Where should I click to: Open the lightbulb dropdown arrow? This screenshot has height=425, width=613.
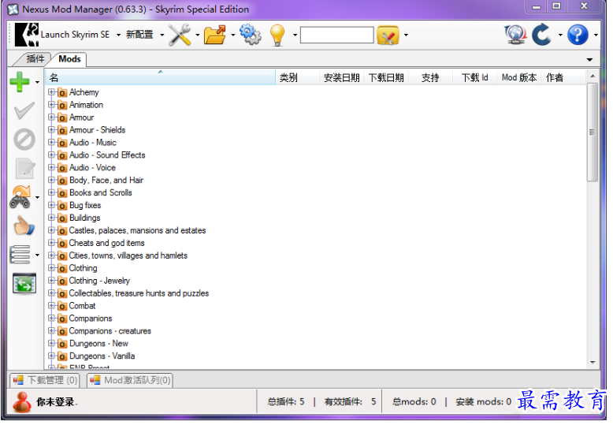point(295,35)
